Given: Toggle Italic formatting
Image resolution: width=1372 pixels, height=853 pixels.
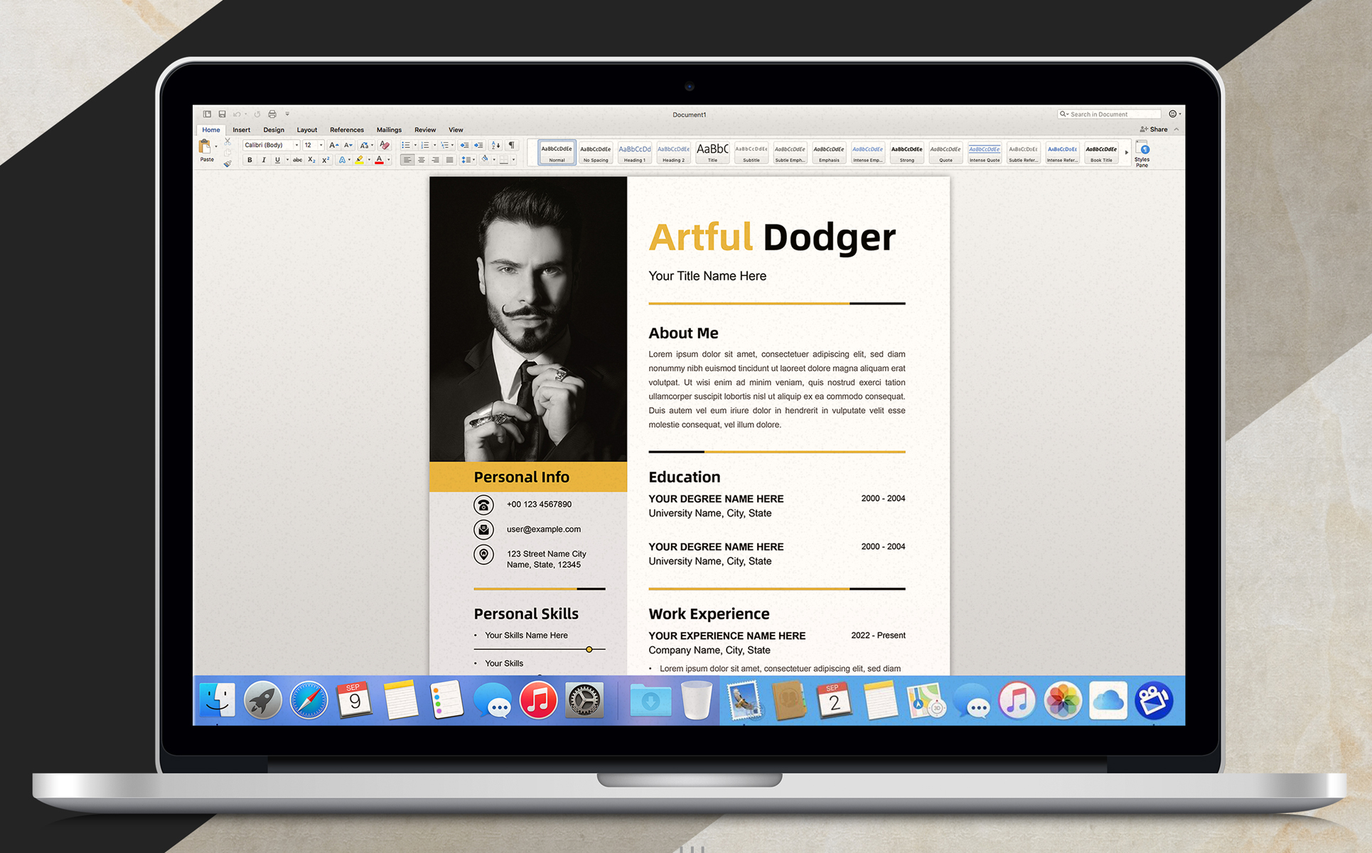Looking at the screenshot, I should (264, 161).
